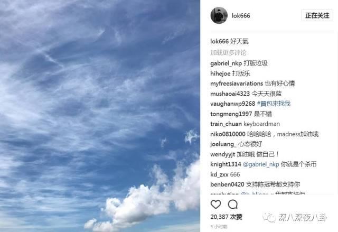Image resolution: width=338 pixels, height=232 pixels.
Task: Open train_chuan commenter profile
Action: tap(226, 124)
